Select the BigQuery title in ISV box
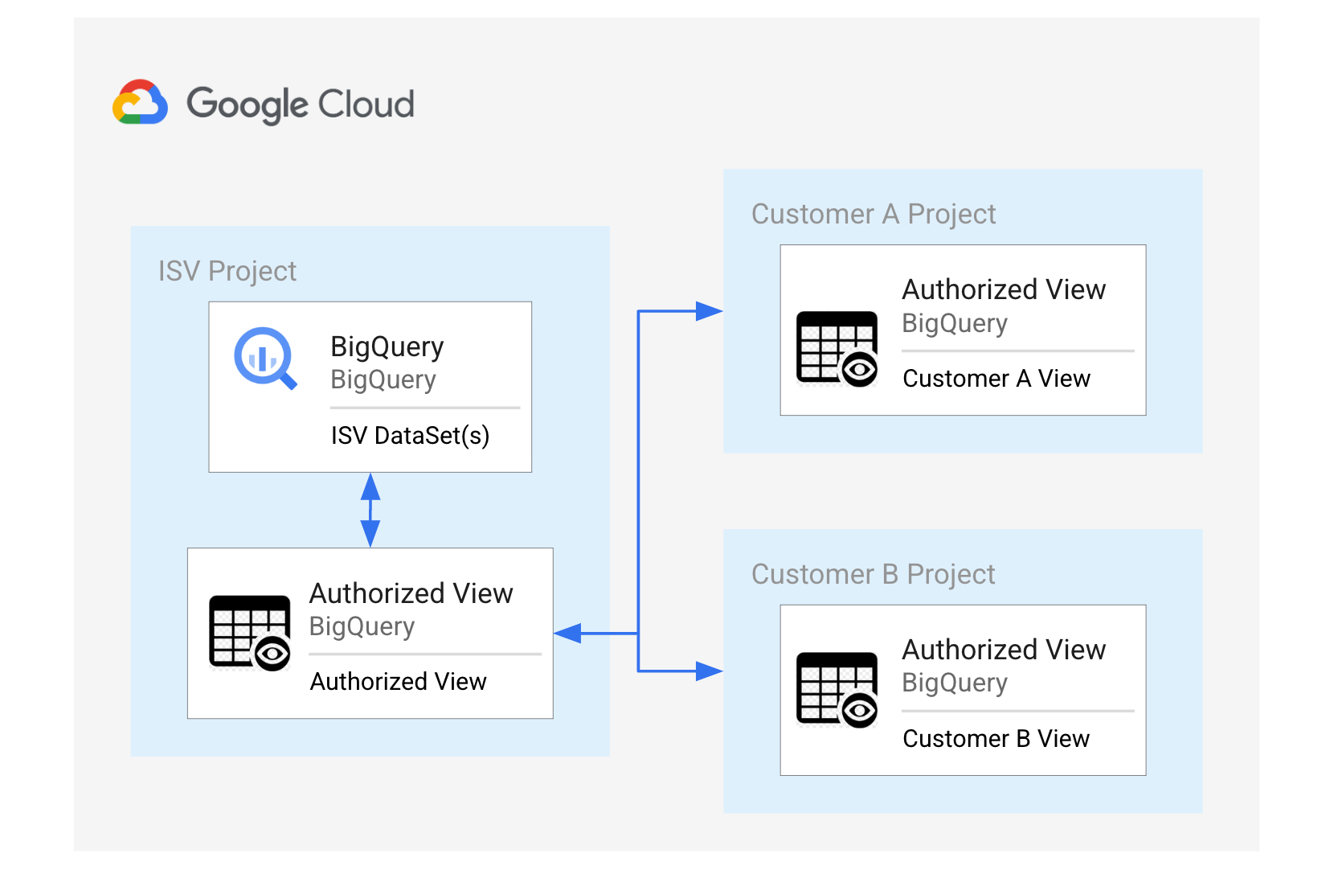1334x878 pixels. pos(387,347)
